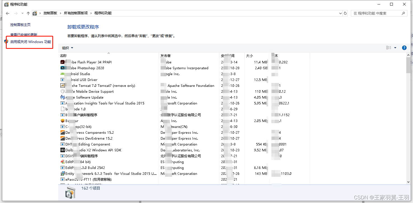The image size is (413, 203).
Task: Click the Components 15.2 orange icon
Action: (63, 133)
